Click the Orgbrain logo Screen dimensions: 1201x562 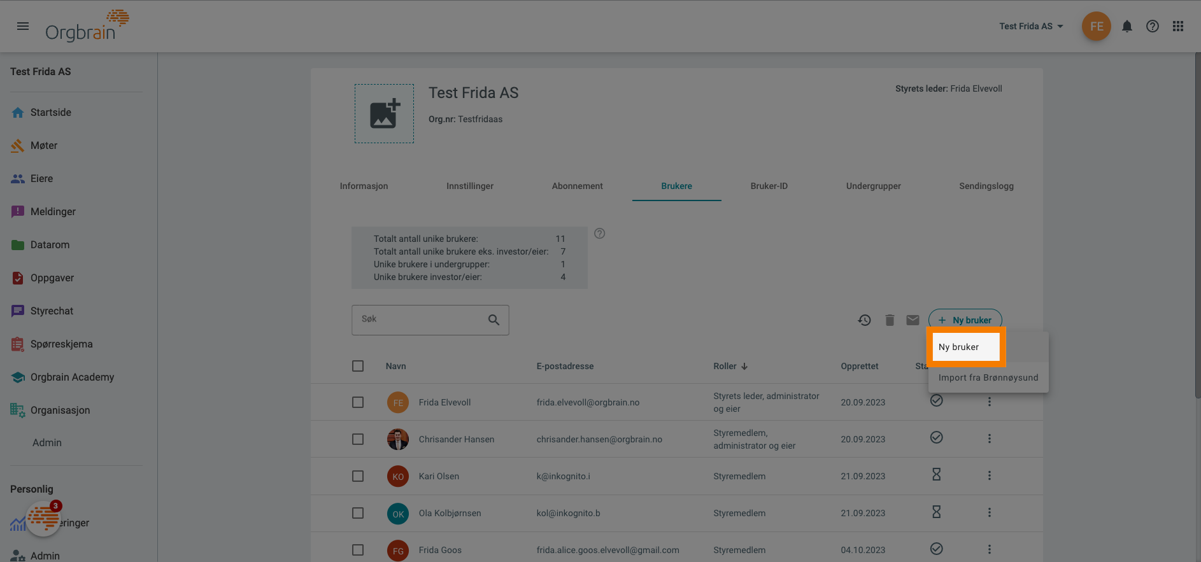(87, 26)
